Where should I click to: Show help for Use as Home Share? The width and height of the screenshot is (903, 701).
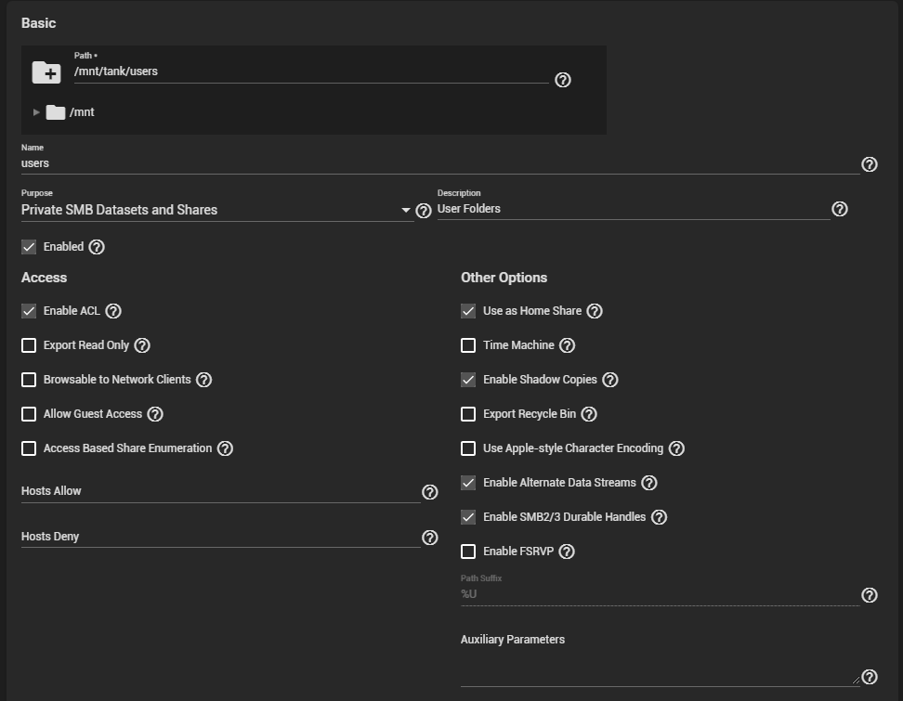pos(595,311)
